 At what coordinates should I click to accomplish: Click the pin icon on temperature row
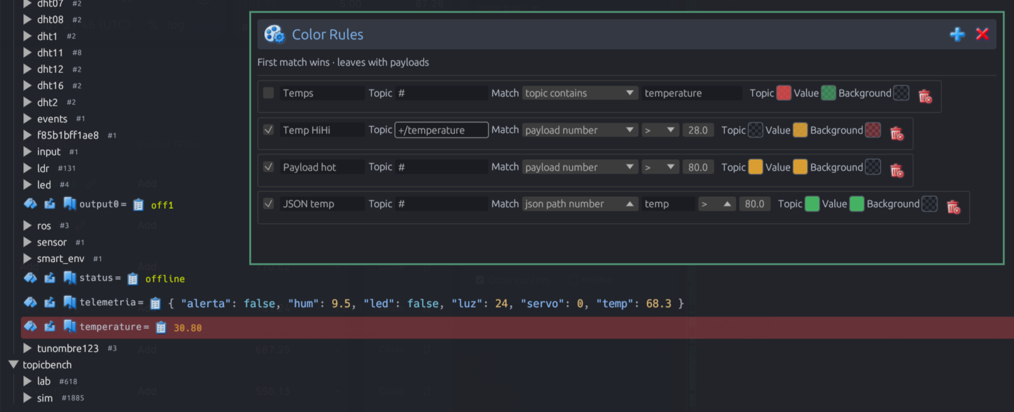tap(50, 326)
